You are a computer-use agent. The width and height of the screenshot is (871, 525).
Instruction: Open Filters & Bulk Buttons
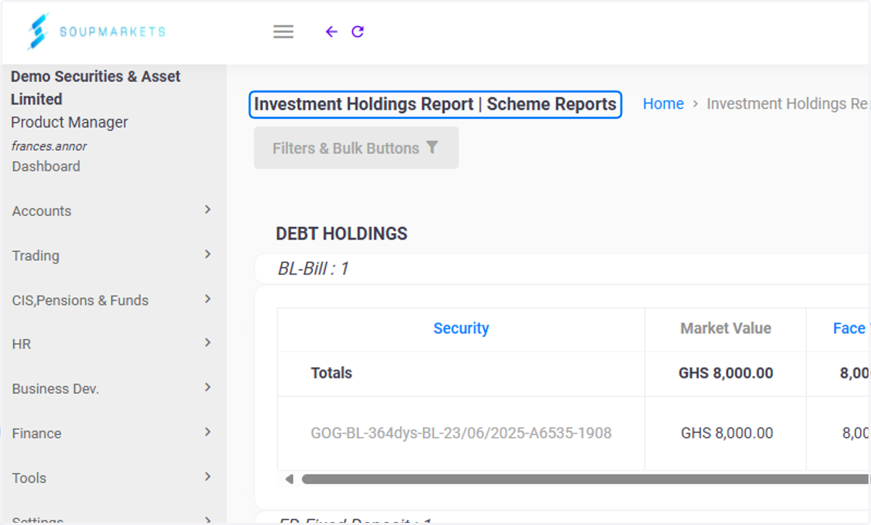[356, 148]
